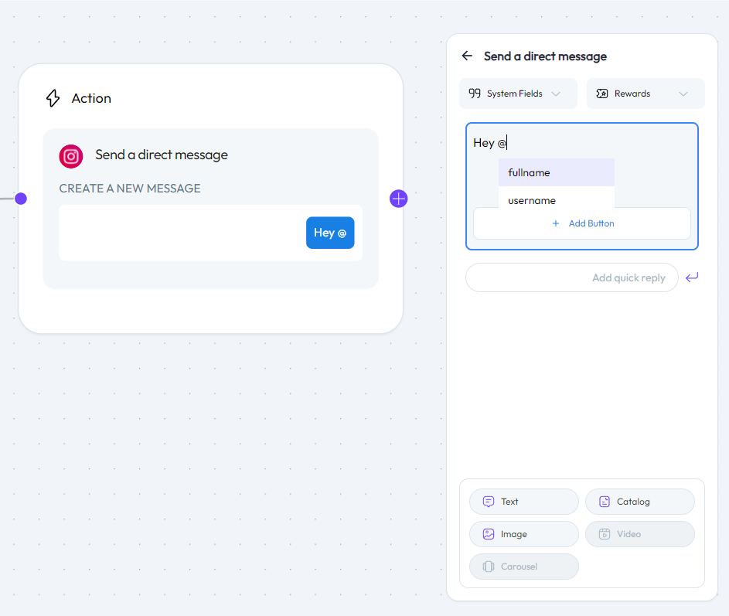
Task: Click the purple plus connector on node
Action: [x=398, y=199]
